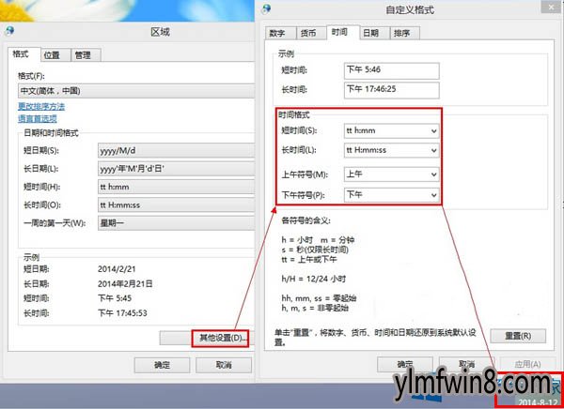
Task: Click the globe icon in 自定义格式 title bar
Action: point(269,9)
